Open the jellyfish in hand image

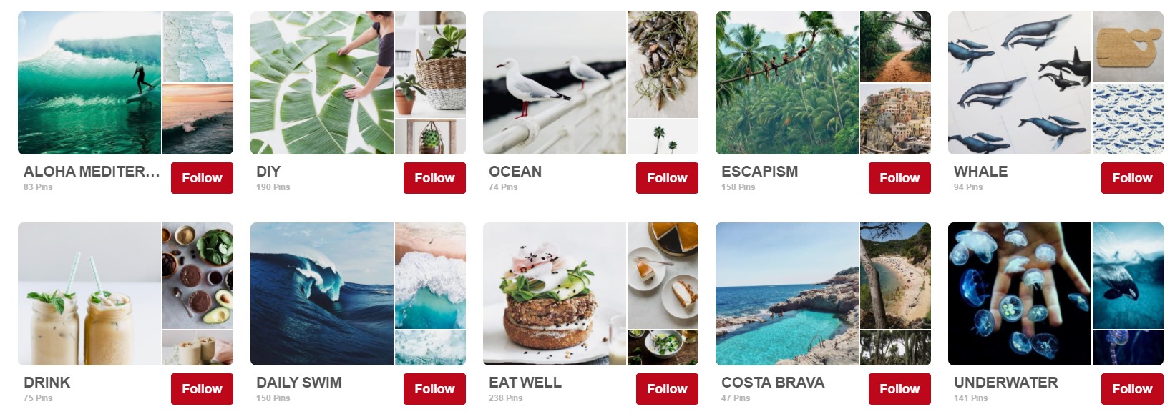coord(1020,294)
